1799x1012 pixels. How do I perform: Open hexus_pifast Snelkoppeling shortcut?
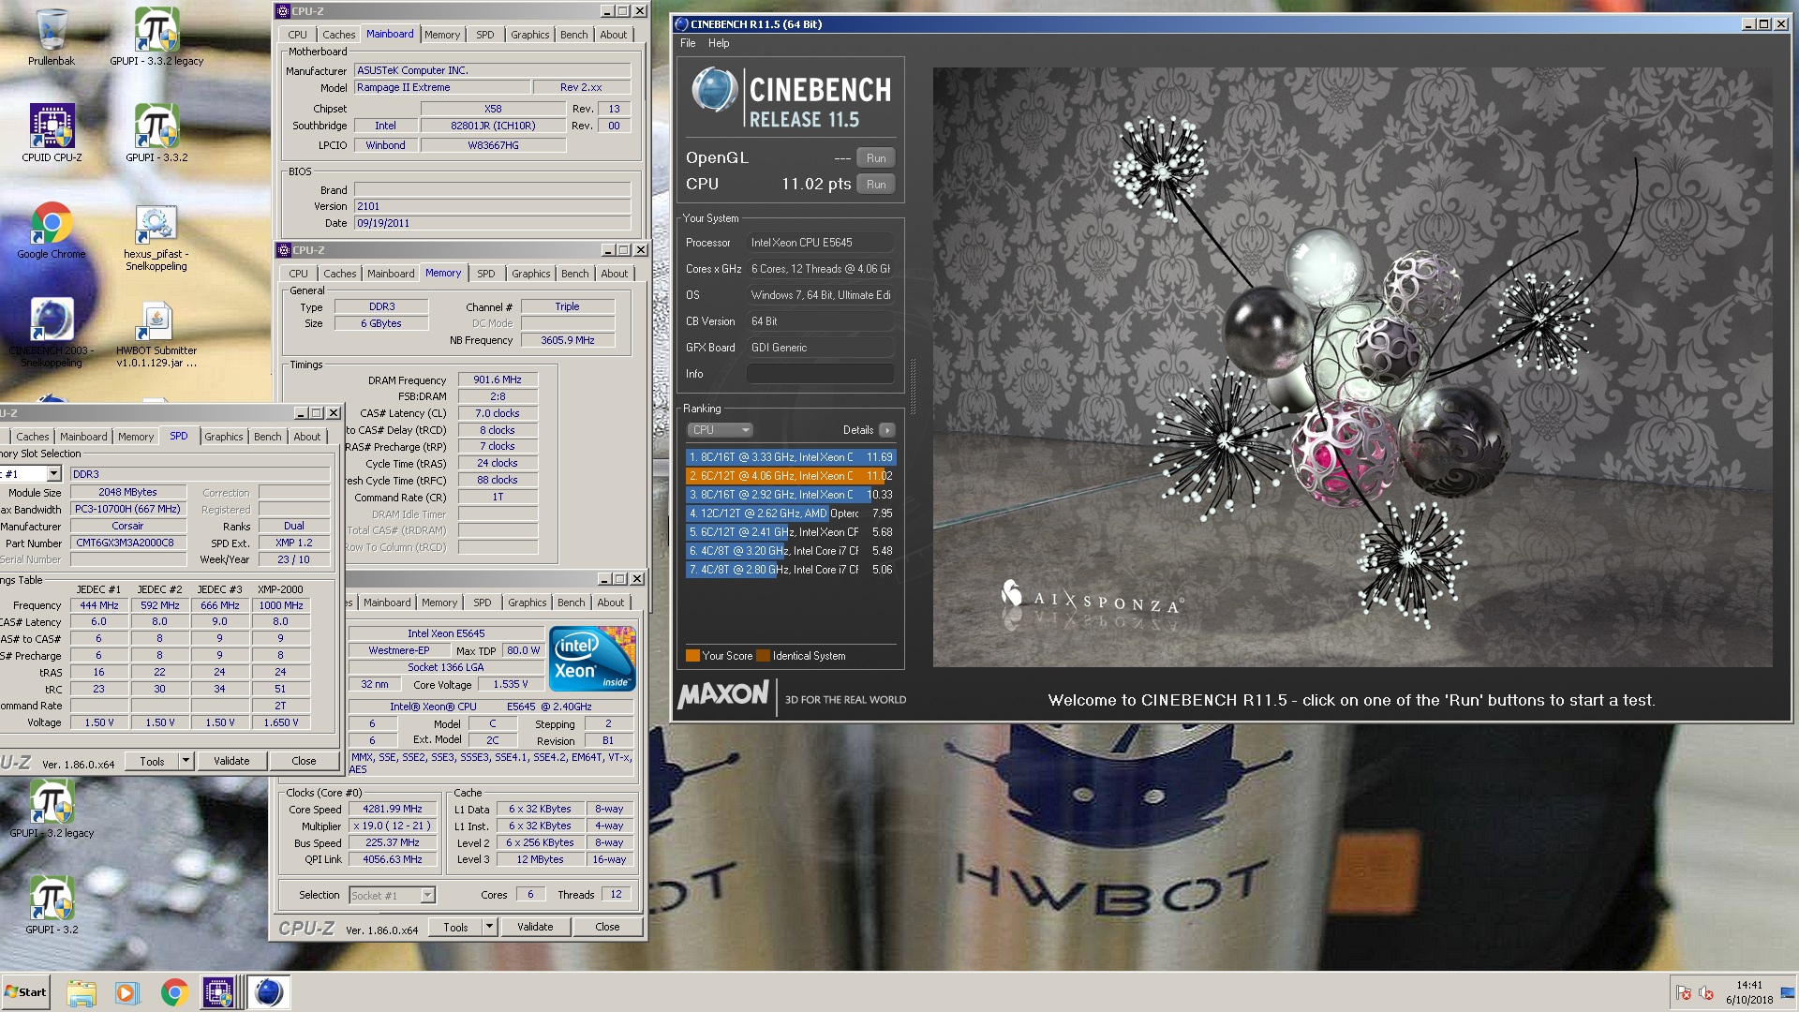pos(156,236)
